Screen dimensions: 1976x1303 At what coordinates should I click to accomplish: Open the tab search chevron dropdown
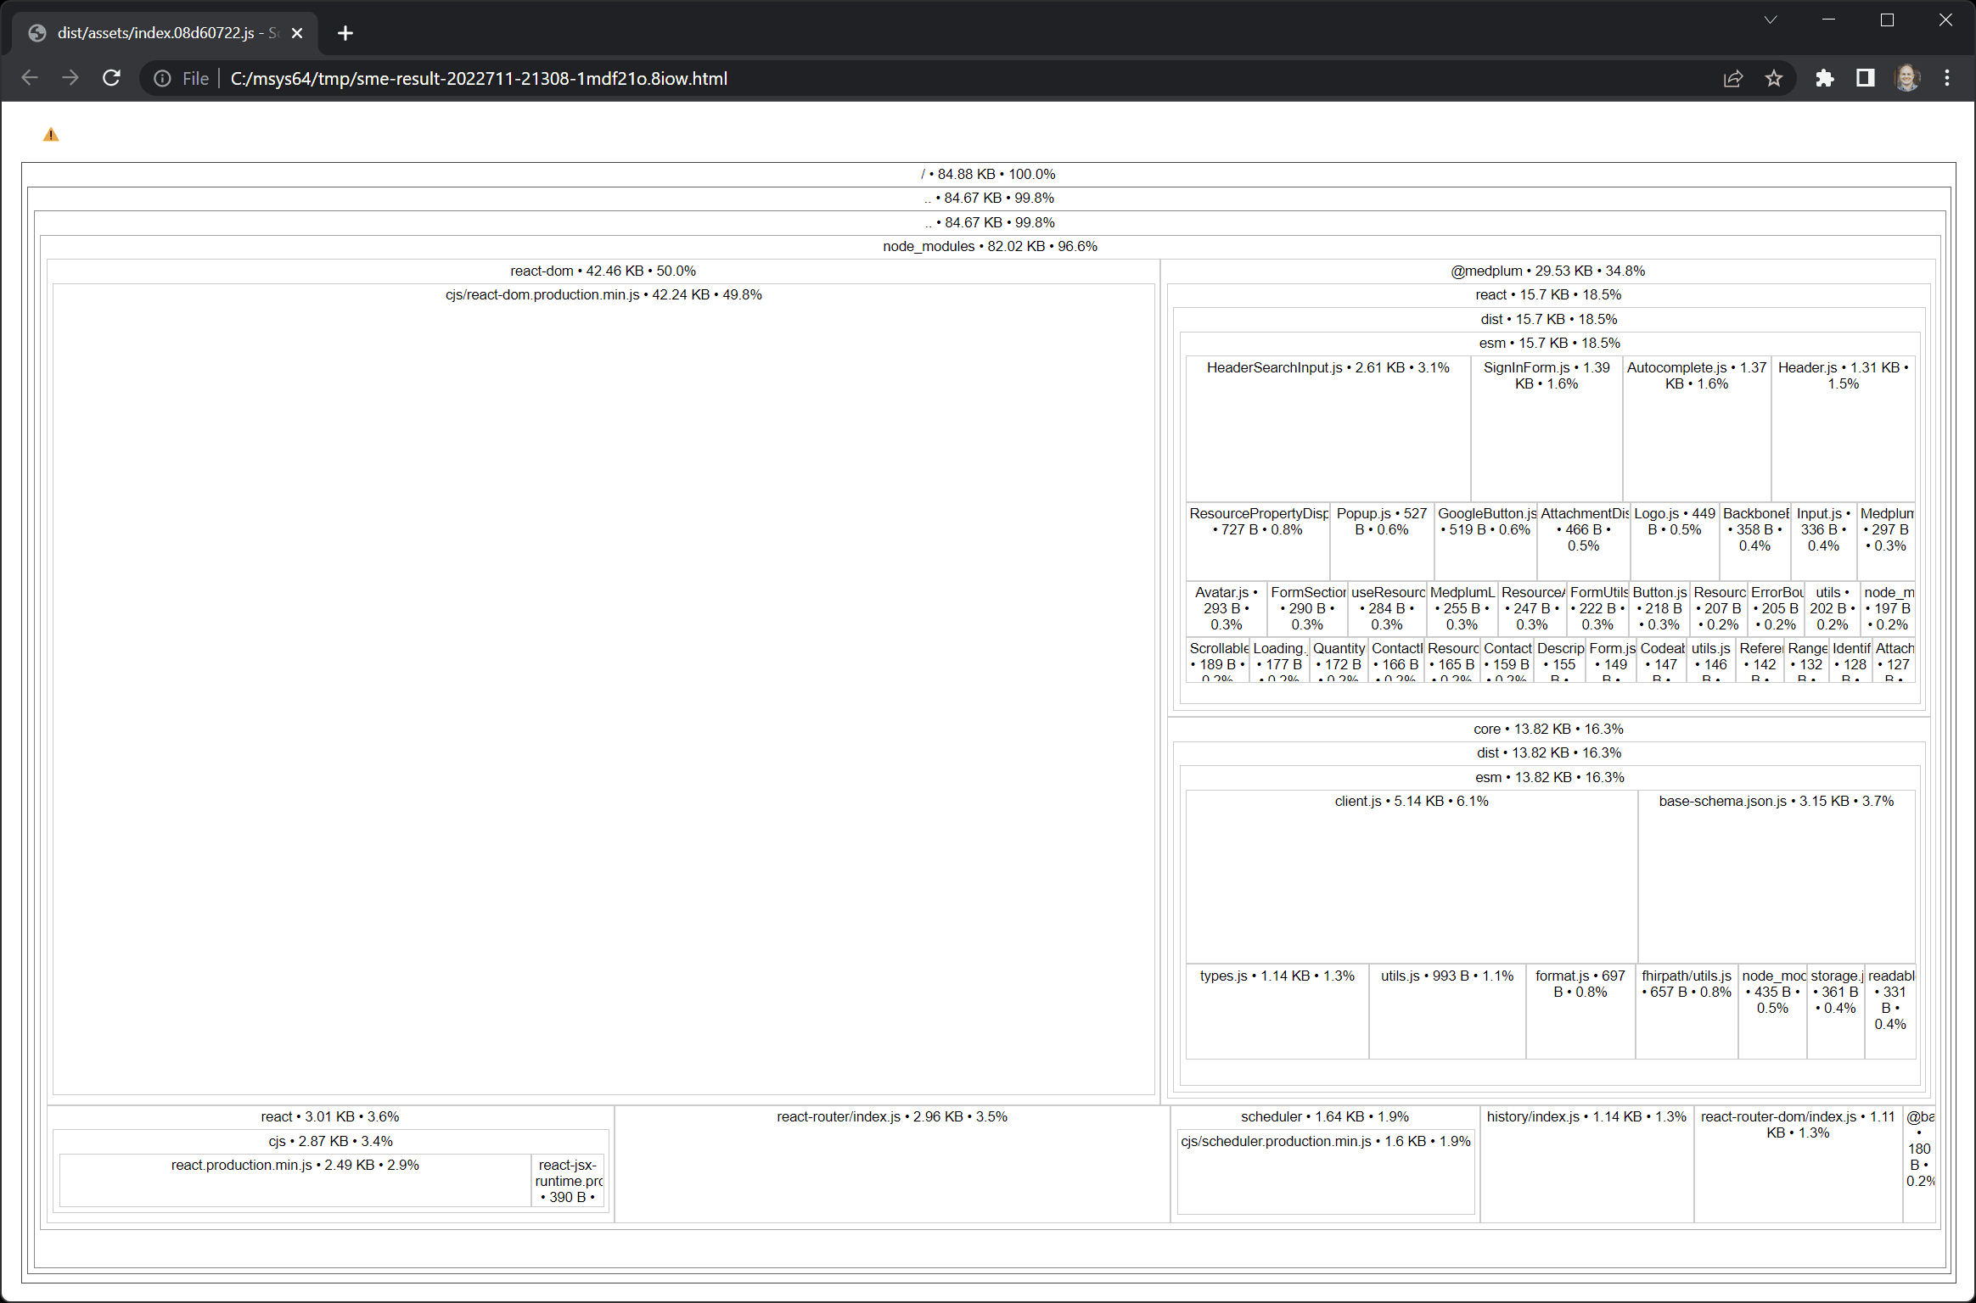pyautogui.click(x=1770, y=20)
